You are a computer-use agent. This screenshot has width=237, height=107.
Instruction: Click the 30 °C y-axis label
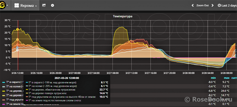7,20
